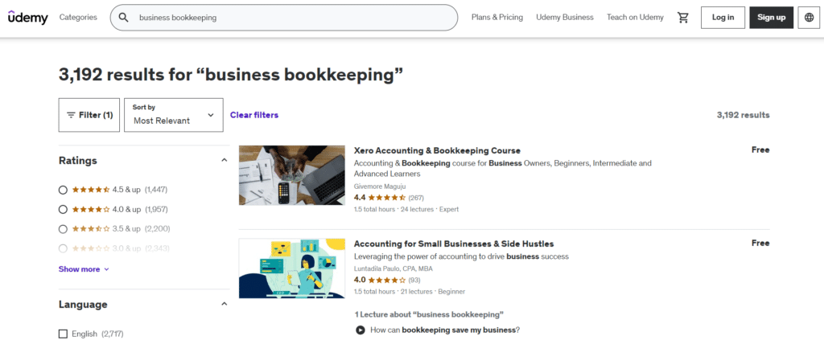Click the search magnifier icon
Image resolution: width=824 pixels, height=340 pixels.
(x=123, y=18)
